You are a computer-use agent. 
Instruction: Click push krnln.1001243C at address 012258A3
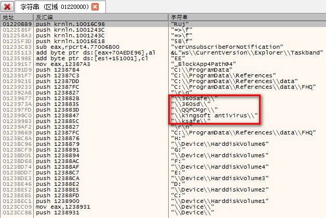coord(70,35)
